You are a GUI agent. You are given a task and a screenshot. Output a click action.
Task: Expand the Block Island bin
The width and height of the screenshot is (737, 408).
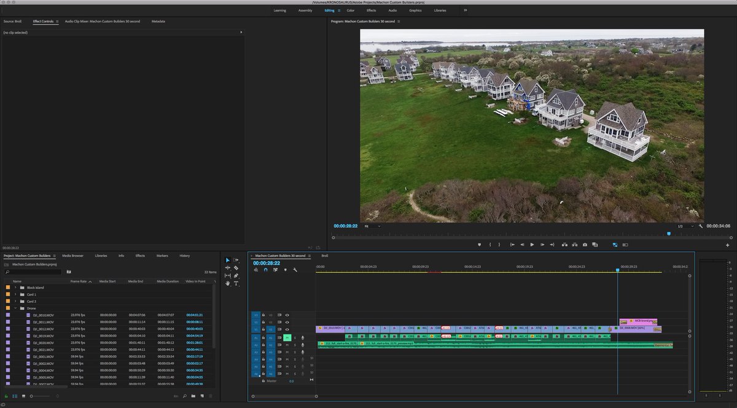(x=15, y=288)
